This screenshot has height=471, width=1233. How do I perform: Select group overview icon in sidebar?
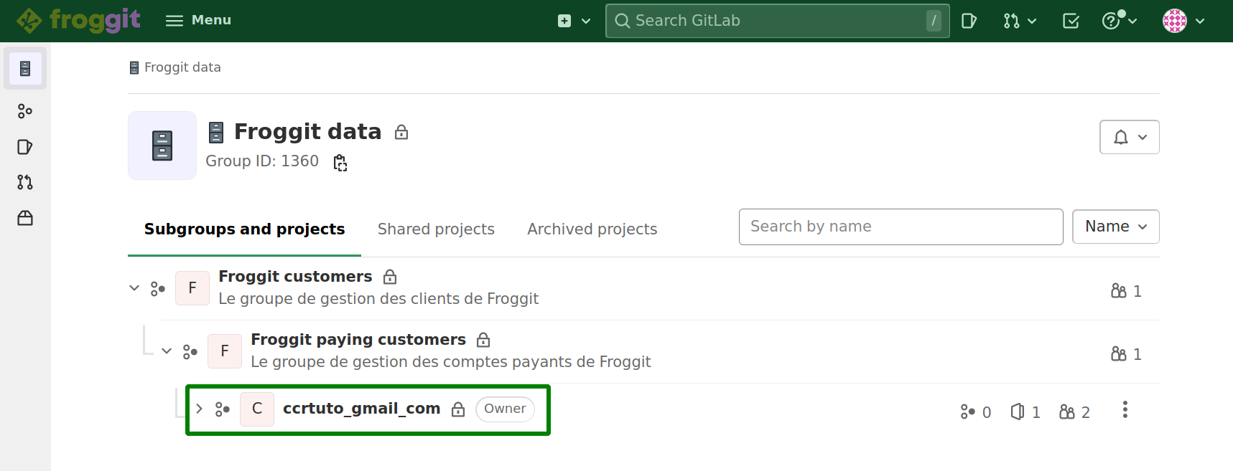point(25,69)
